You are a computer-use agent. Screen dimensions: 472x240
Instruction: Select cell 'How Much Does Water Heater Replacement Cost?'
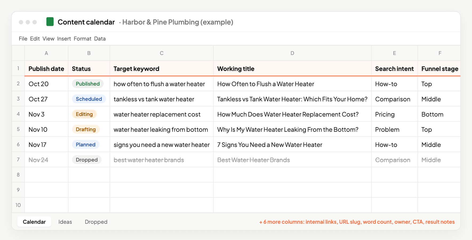coord(292,114)
